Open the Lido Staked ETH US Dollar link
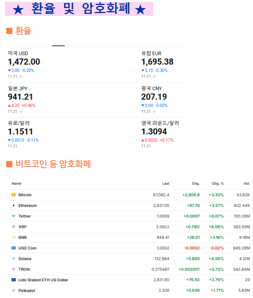Viewport: 253px width, 298px height. 43,280
